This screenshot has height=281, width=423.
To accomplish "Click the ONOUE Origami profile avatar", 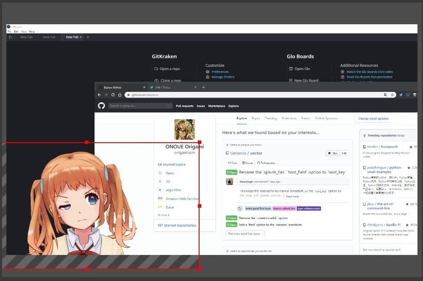I will (x=185, y=129).
